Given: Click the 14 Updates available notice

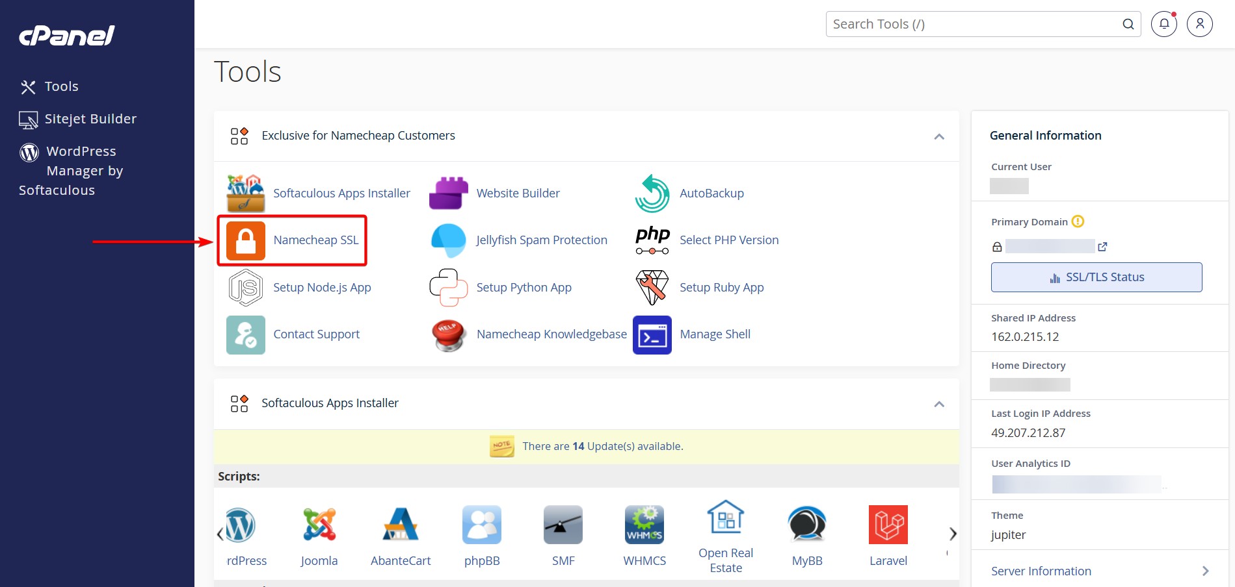Looking at the screenshot, I should (x=603, y=447).
